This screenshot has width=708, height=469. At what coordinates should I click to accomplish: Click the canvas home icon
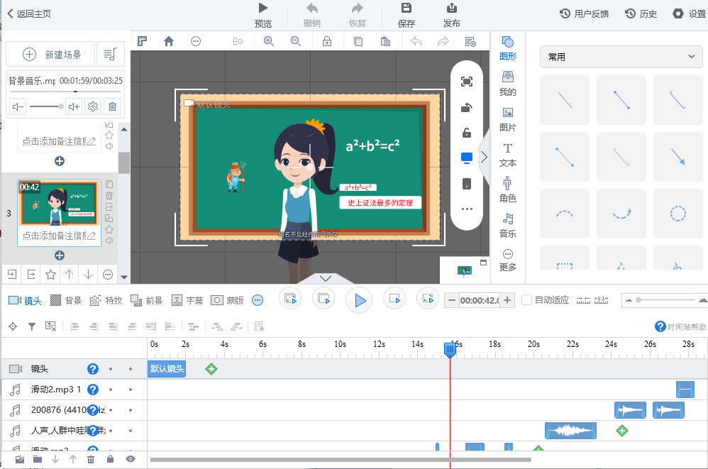[169, 42]
